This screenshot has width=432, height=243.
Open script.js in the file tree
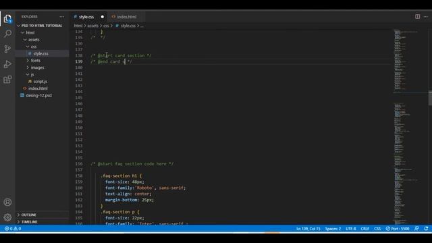40,81
